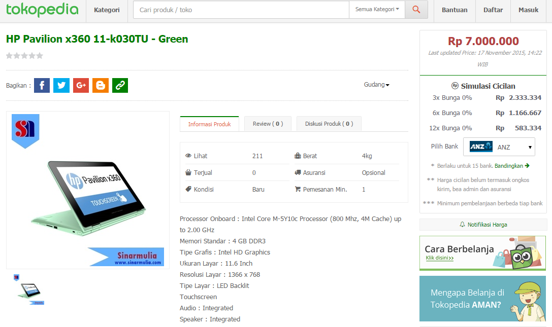
Task: Click the main HP Pavilion product image
Action: point(88,190)
